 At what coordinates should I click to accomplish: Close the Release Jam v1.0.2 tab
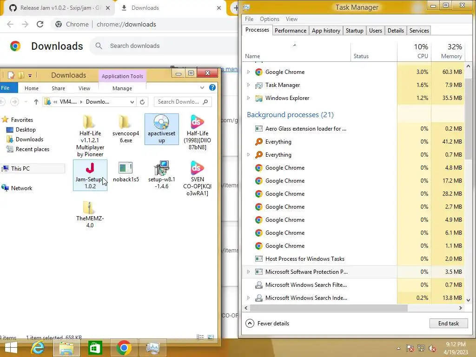[108, 8]
